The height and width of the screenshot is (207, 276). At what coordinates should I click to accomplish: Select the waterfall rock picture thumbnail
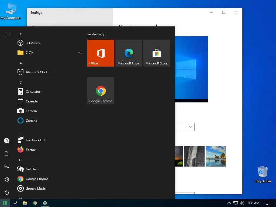pyautogui.click(x=194, y=156)
